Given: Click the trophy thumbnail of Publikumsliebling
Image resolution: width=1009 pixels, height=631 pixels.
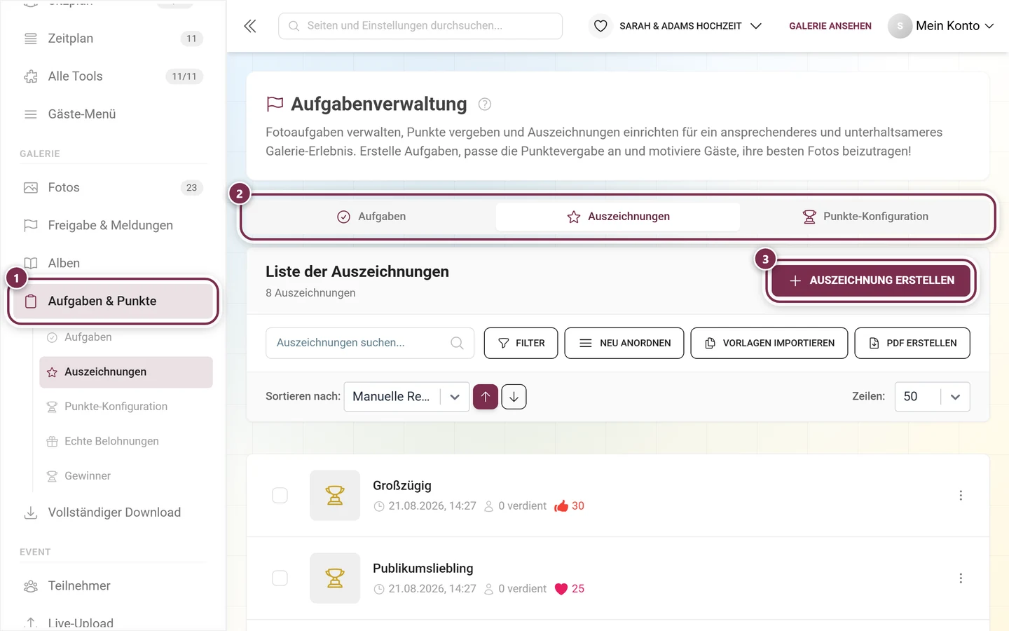Looking at the screenshot, I should pos(335,578).
